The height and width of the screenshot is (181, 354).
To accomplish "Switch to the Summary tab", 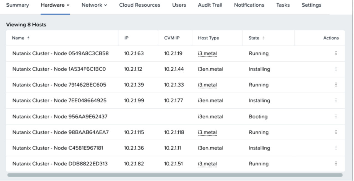I will pos(17,5).
